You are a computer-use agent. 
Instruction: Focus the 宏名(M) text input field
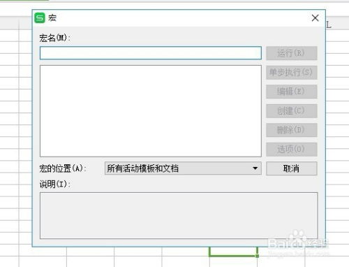tap(151, 53)
